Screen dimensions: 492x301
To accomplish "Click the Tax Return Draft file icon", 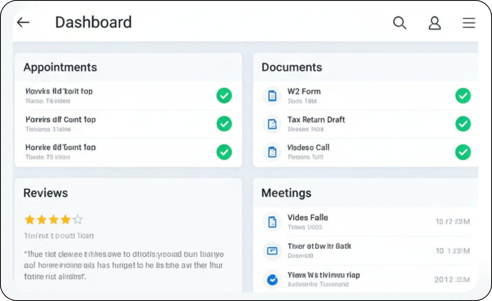I will tap(272, 124).
